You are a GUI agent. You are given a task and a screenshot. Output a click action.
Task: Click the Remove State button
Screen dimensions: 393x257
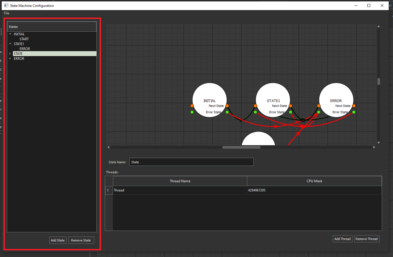click(x=81, y=240)
